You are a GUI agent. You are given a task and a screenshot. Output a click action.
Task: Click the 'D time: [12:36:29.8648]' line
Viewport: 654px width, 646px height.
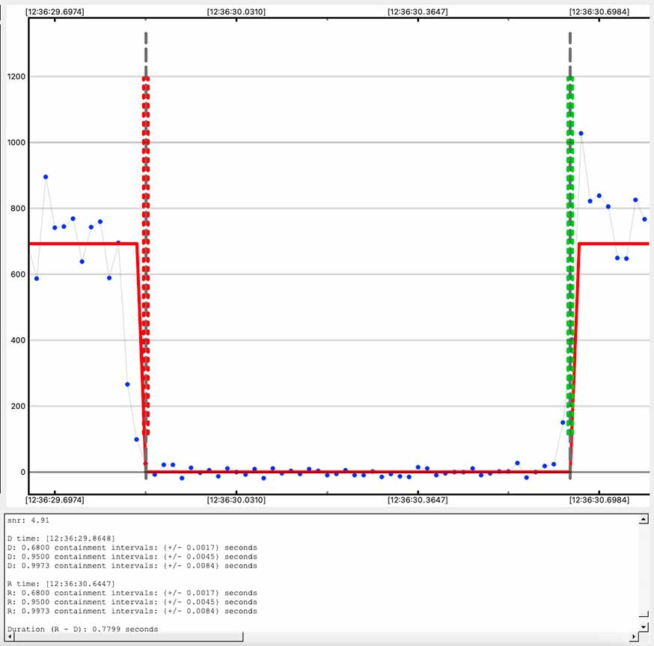pos(61,538)
